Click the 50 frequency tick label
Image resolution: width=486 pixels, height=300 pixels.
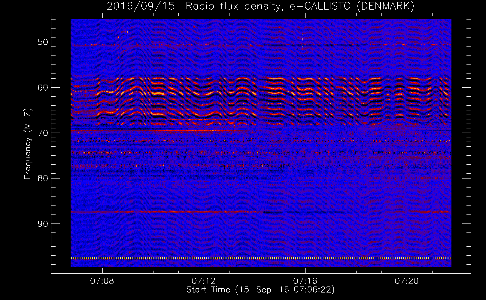pos(43,42)
